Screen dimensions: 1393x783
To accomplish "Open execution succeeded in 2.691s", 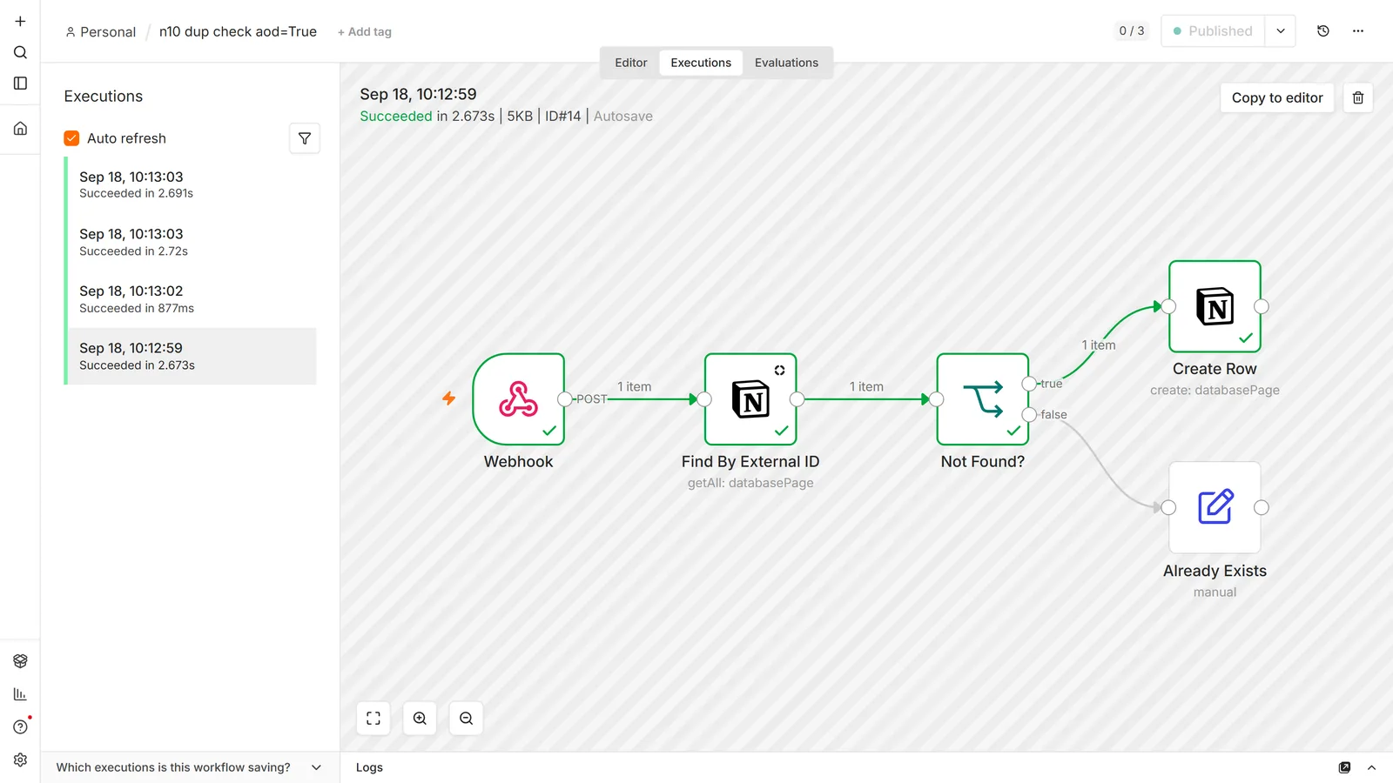I will pyautogui.click(x=192, y=184).
